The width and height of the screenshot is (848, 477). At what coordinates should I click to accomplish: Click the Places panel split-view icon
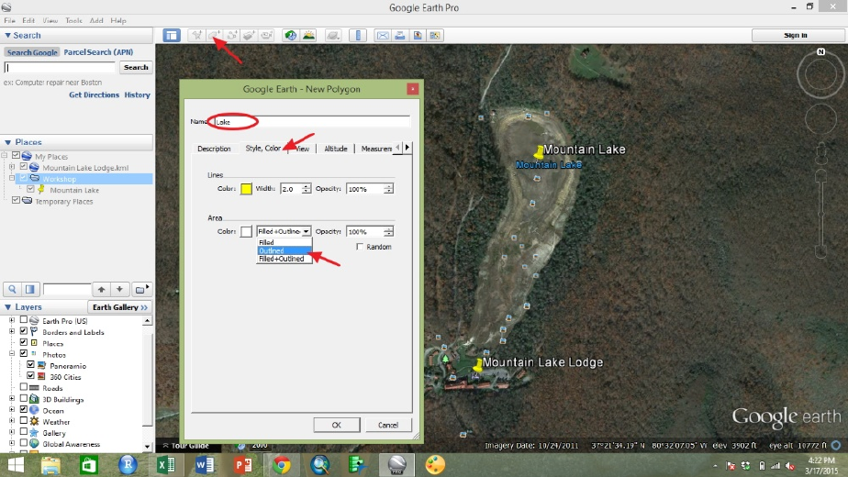point(30,289)
